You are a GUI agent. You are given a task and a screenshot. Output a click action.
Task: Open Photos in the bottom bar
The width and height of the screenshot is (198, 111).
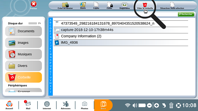coord(84,105)
